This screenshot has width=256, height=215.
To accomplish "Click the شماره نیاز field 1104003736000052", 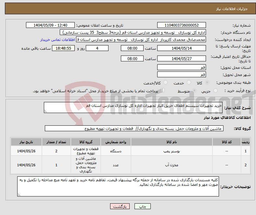I will pyautogui.click(x=181, y=25).
